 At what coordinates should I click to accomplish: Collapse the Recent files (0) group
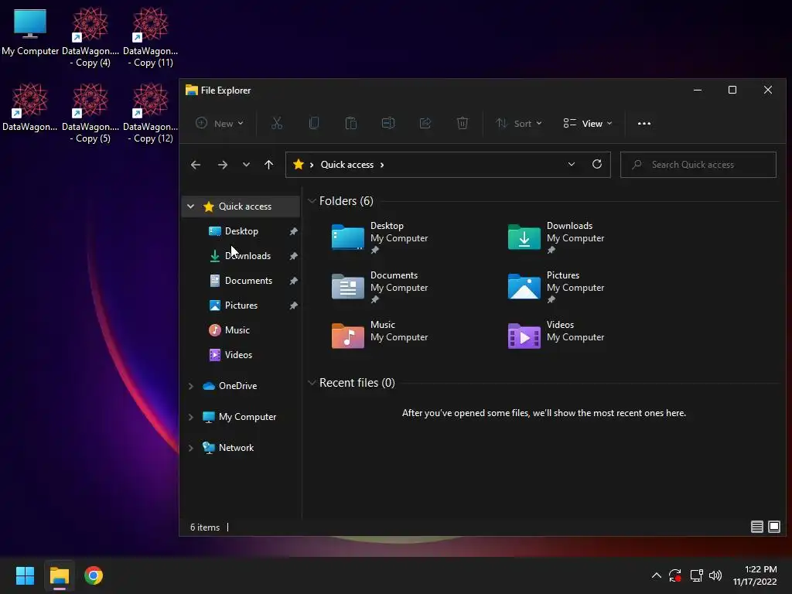click(x=312, y=382)
